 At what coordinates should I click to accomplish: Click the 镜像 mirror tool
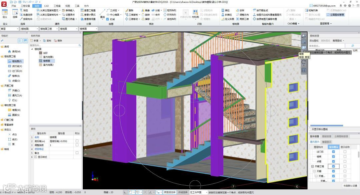point(146,10)
